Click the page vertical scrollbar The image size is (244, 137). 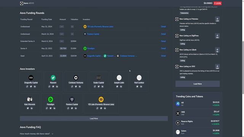[x=243, y=68]
